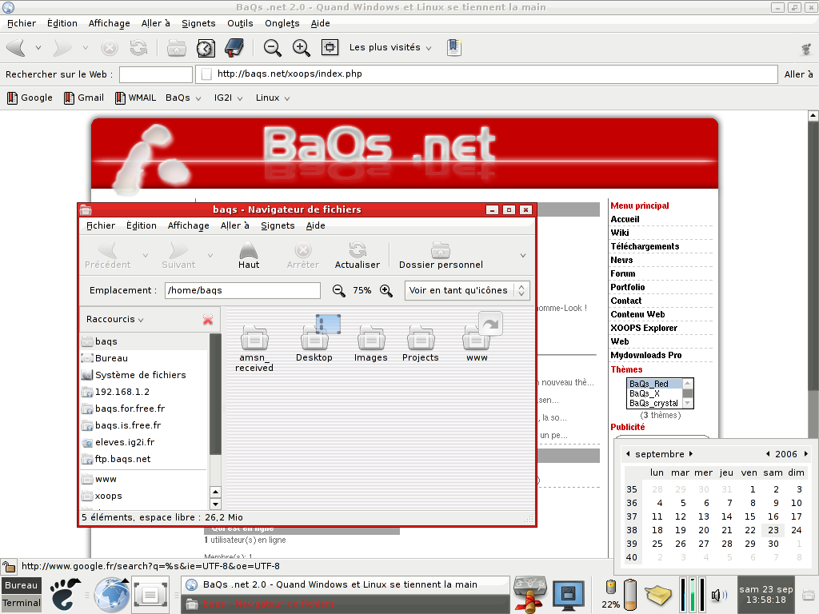
Task: Click the volume speaker panel icon
Action: 719,594
